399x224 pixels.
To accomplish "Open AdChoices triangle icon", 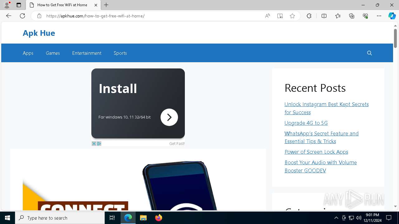I will point(99,144).
